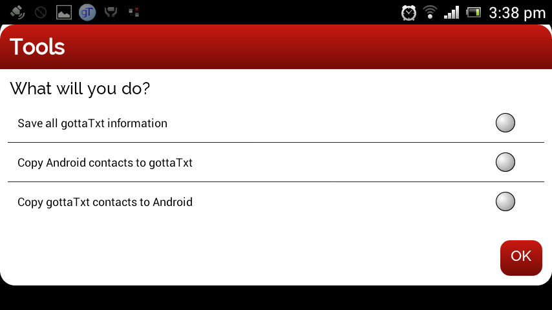Tap the crossed-circle sync disabled icon
Viewport: 552px width, 310px height.
tap(41, 13)
